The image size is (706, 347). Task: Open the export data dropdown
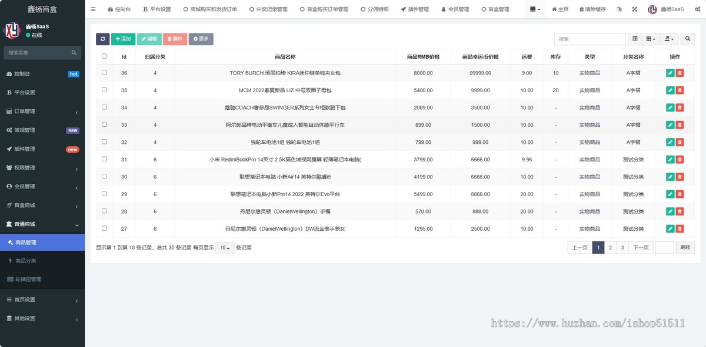coord(669,39)
